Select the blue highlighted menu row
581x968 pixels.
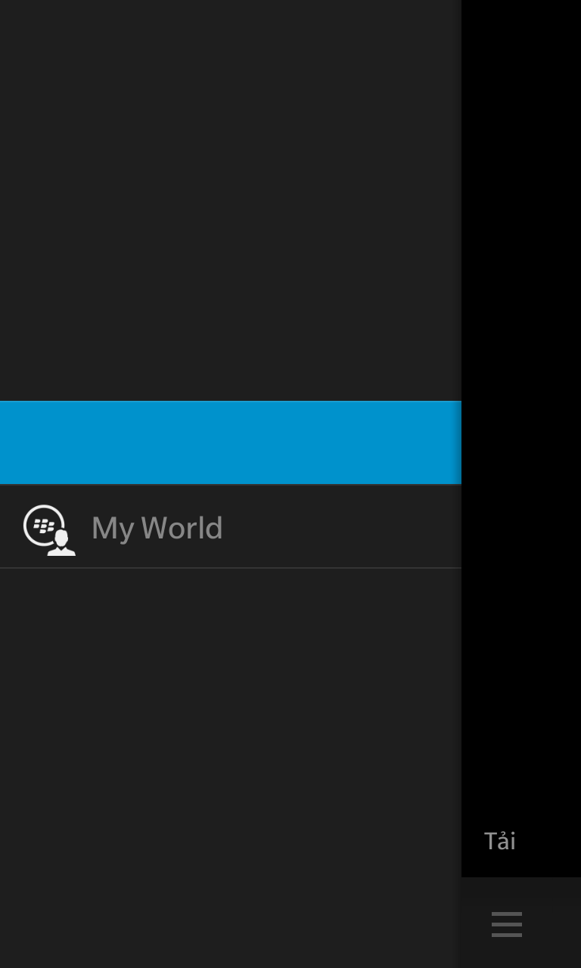click(x=231, y=442)
